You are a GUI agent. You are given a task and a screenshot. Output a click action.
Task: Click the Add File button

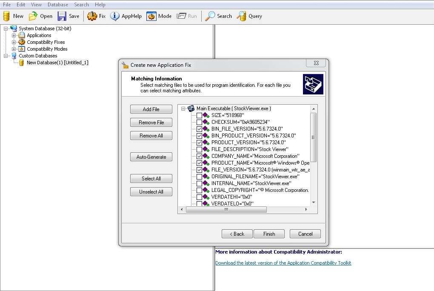(151, 109)
